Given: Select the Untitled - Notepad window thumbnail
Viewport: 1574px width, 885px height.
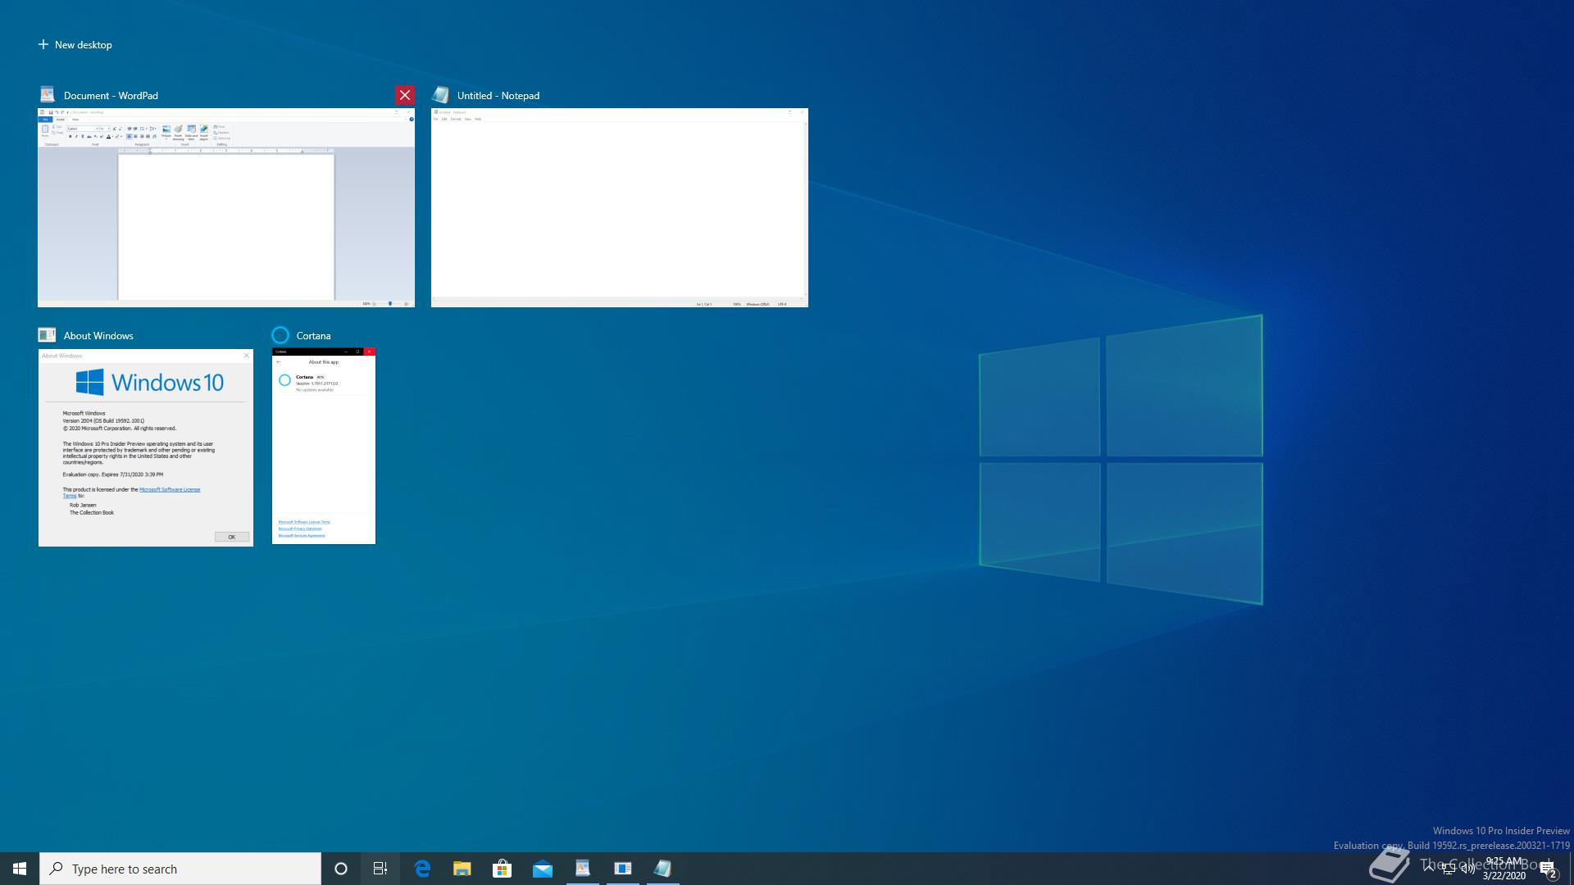Looking at the screenshot, I should click(x=620, y=208).
